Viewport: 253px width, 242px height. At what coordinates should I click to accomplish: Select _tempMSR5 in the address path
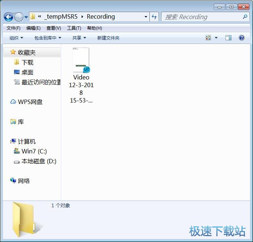coord(61,16)
